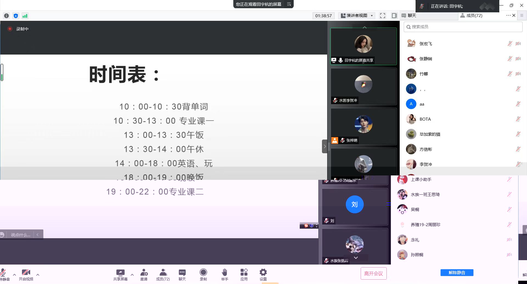Image resolution: width=527 pixels, height=284 pixels.
Task: Select the 刘 participant tile
Action: tap(355, 207)
